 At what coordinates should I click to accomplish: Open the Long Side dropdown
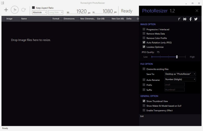[56, 12]
